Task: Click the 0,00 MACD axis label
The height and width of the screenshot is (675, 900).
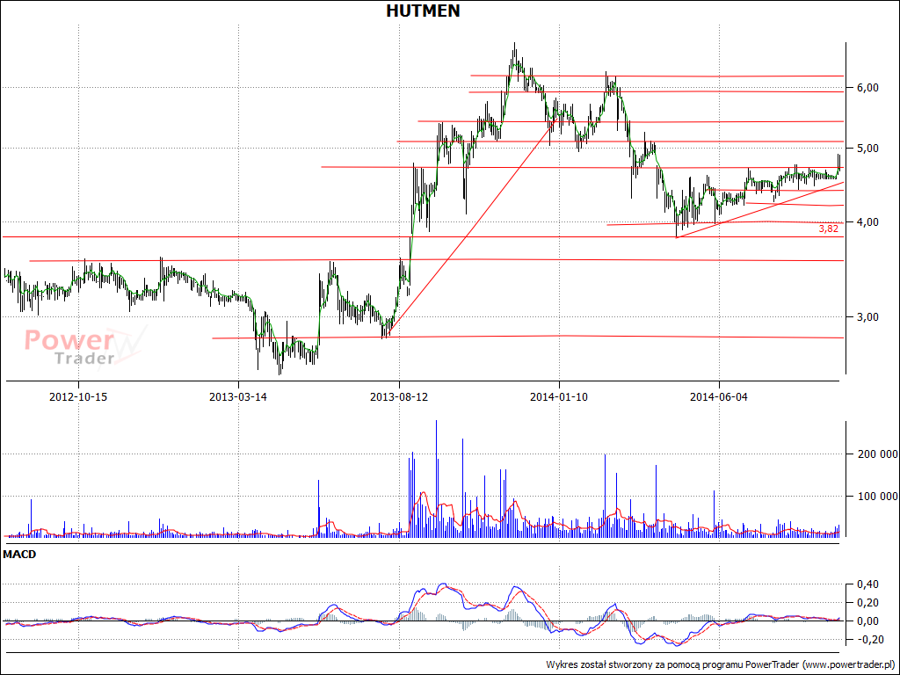Action: pos(867,621)
